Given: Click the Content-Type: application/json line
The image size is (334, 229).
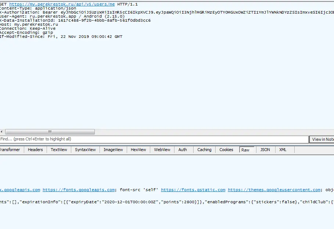Looking at the screenshot, I should 38,8.
